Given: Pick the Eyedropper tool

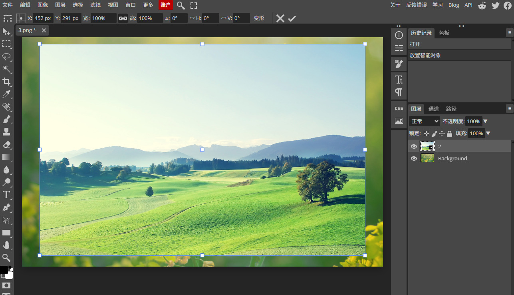Looking at the screenshot, I should coord(6,94).
